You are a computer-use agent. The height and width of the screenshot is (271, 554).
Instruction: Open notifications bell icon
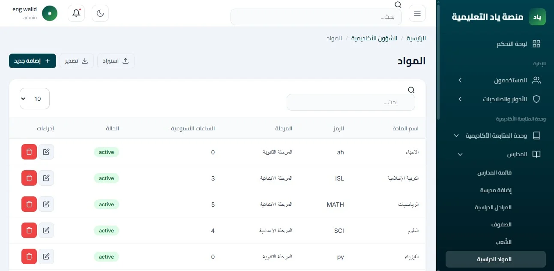[76, 13]
